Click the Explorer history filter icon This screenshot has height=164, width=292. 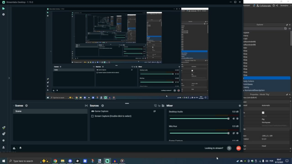pyautogui.click(x=285, y=29)
